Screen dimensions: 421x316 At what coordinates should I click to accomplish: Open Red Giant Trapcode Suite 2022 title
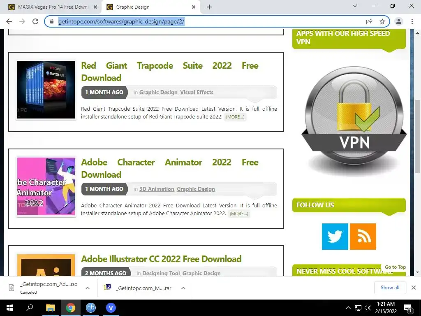pos(170,72)
